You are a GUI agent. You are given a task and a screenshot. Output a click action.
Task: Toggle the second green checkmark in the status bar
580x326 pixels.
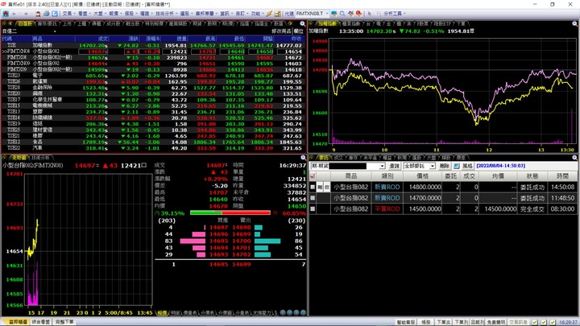pos(544,322)
